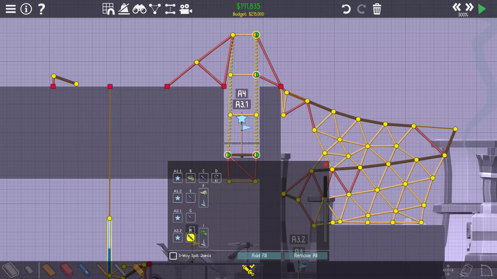Click the Add All button

click(x=259, y=256)
